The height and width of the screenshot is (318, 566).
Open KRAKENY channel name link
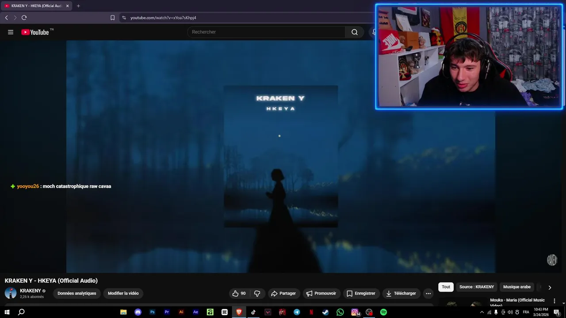[x=31, y=291]
